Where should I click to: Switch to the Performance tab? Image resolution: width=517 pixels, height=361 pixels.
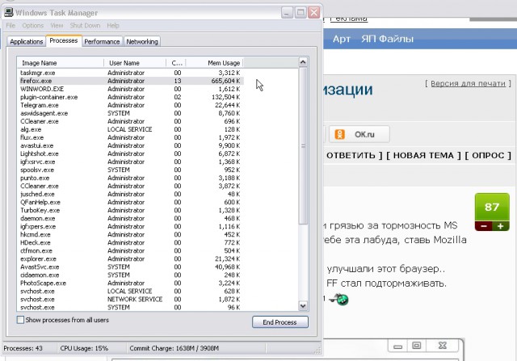tap(102, 41)
